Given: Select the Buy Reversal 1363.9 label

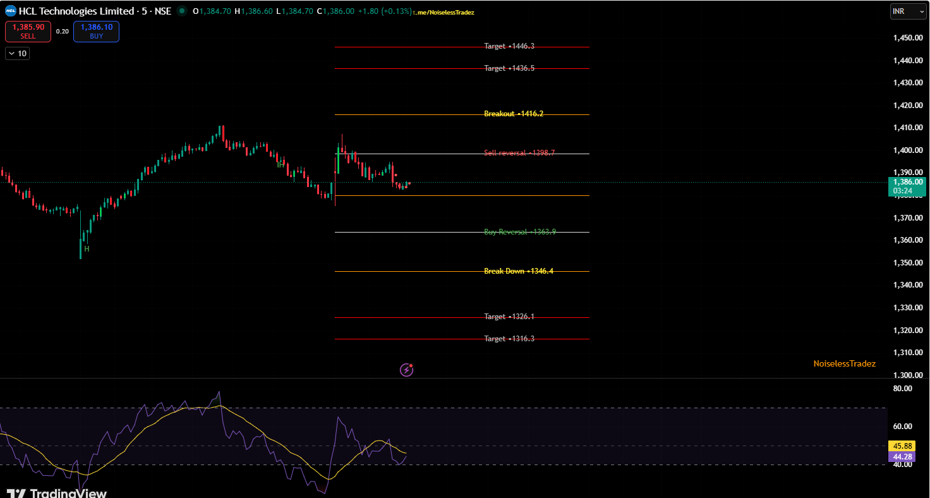Looking at the screenshot, I should pyautogui.click(x=520, y=232).
